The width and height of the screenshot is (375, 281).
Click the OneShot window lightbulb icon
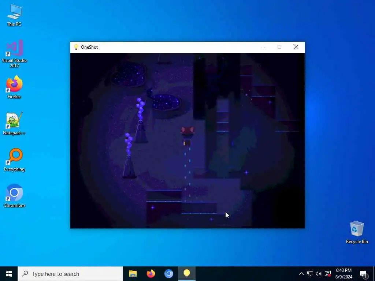(76, 47)
